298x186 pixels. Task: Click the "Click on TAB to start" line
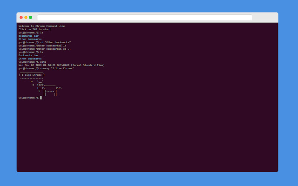[x=34, y=29]
